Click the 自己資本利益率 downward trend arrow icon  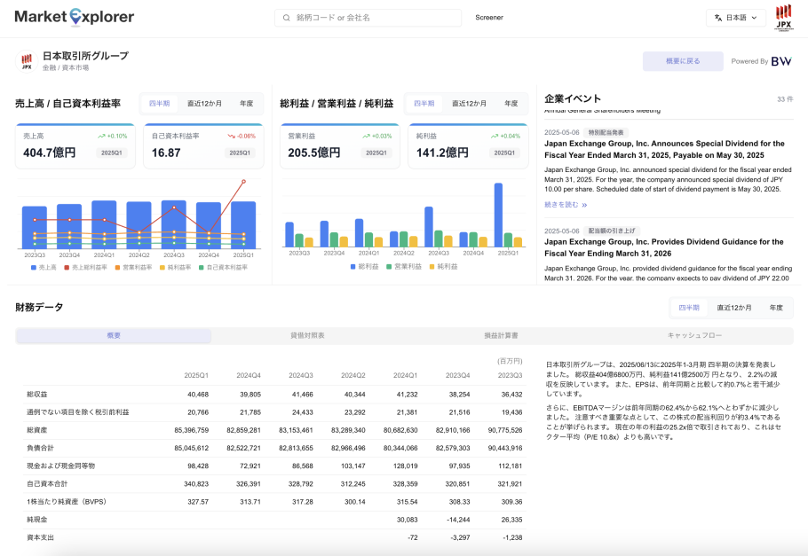click(232, 137)
